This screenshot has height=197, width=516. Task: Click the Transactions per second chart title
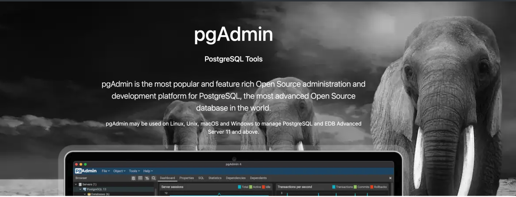[294, 187]
